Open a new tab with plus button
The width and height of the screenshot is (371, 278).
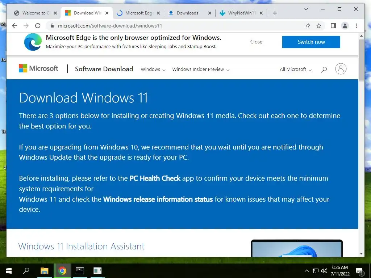[275, 13]
